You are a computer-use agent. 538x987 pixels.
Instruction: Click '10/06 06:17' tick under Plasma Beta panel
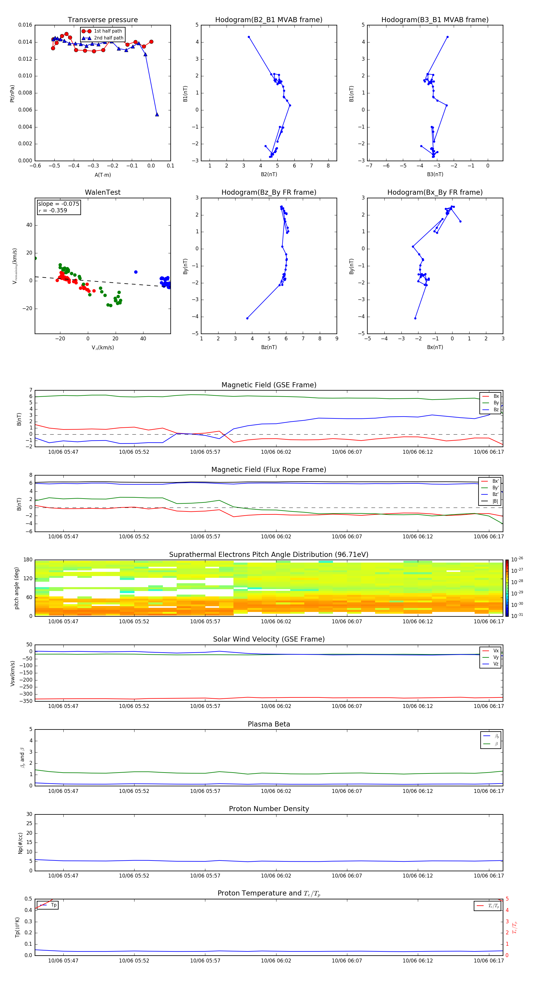[x=489, y=791]
